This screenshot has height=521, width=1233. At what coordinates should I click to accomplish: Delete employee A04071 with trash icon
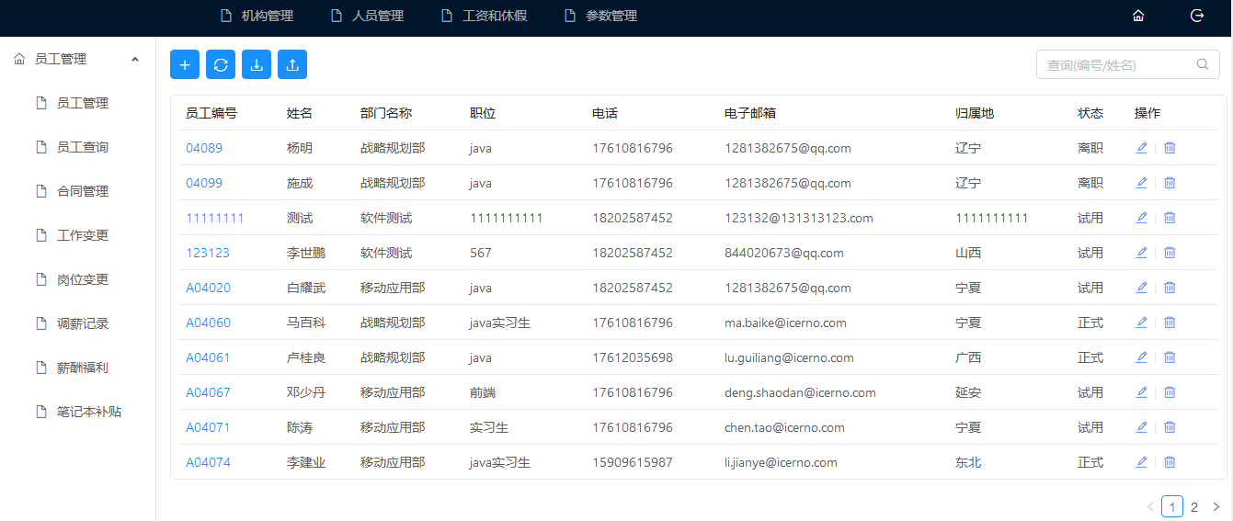pyautogui.click(x=1170, y=426)
